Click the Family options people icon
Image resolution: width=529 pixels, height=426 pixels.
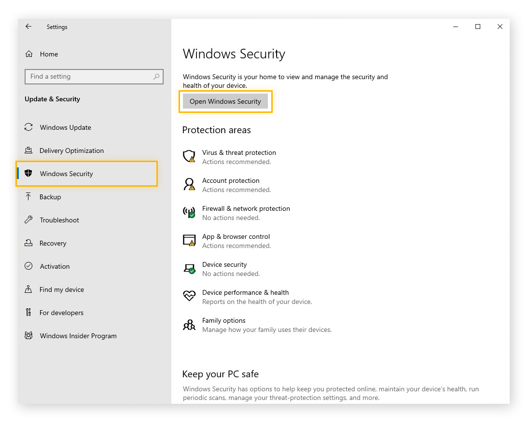pyautogui.click(x=189, y=325)
